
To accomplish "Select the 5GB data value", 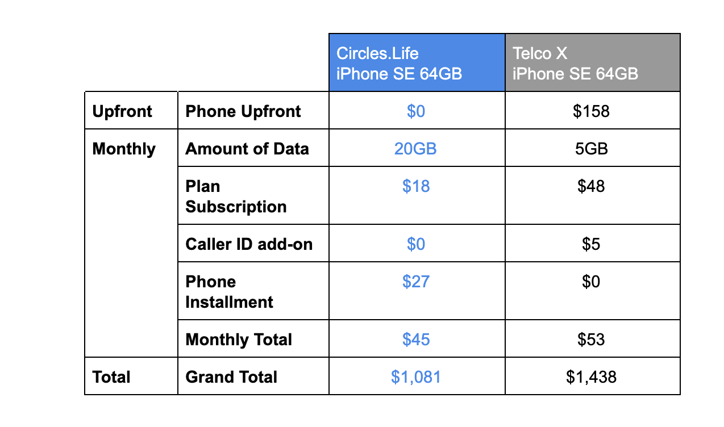I will pyautogui.click(x=591, y=149).
